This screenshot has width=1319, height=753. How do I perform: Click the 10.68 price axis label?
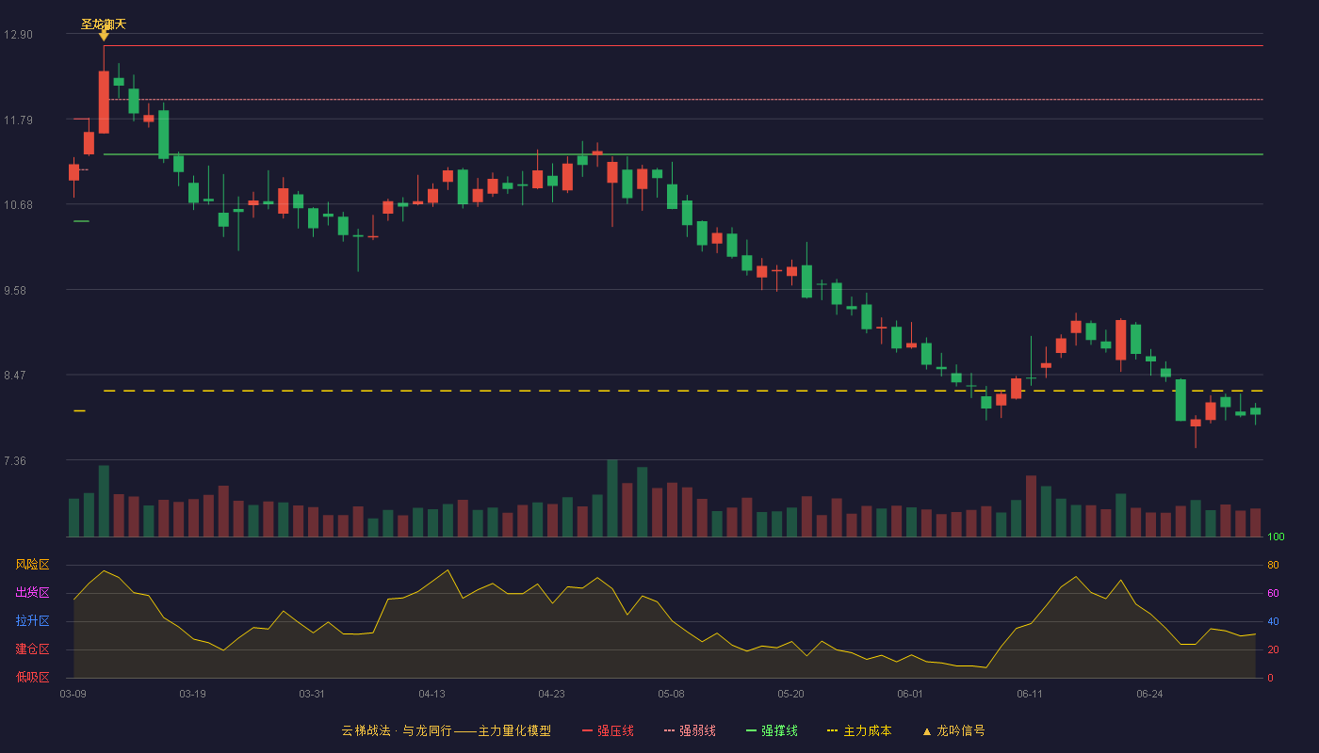18,204
